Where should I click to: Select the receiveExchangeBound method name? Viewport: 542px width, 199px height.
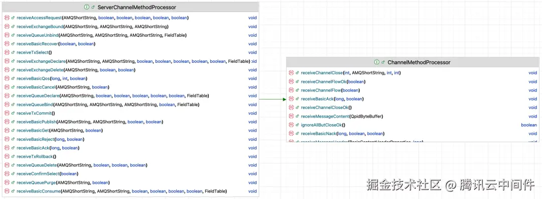click(x=40, y=26)
